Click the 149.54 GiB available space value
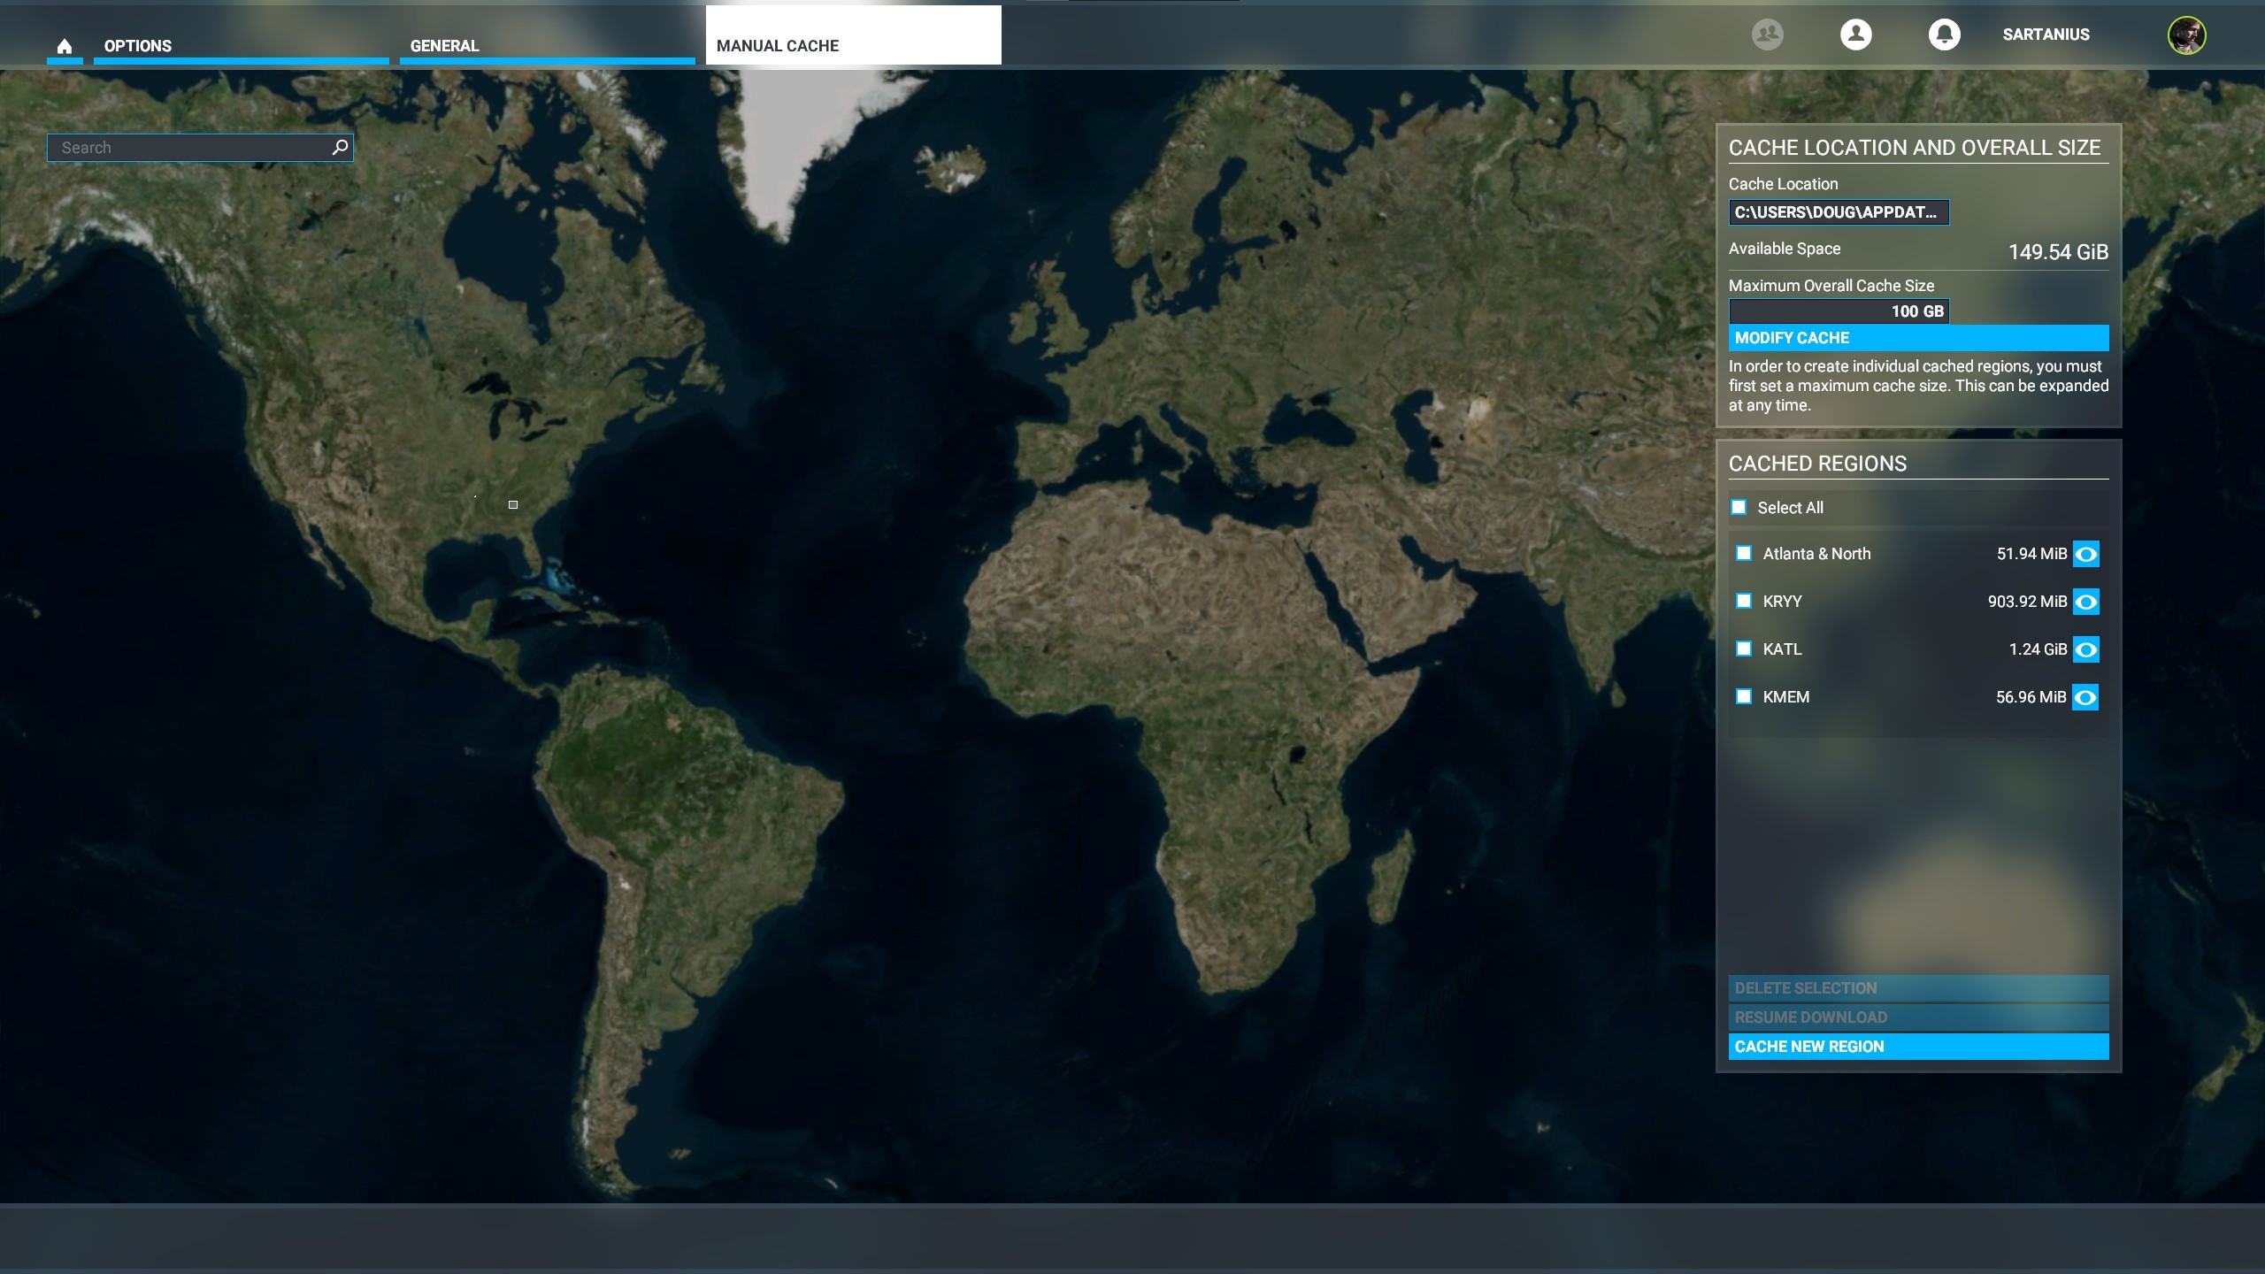The image size is (2265, 1274). click(x=2058, y=252)
